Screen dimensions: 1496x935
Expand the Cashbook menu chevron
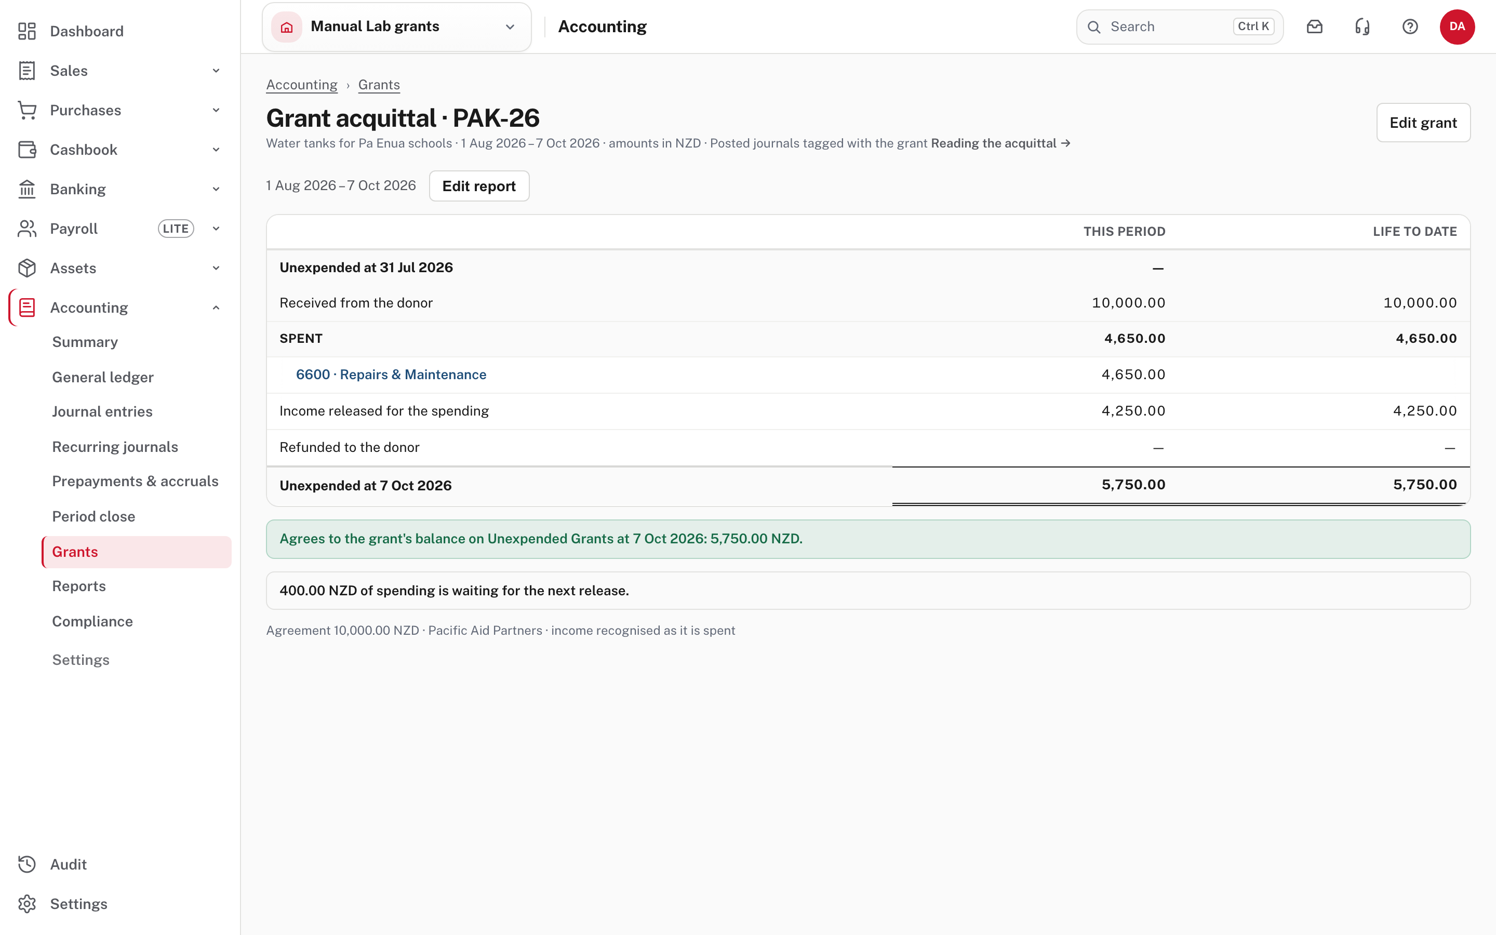pyautogui.click(x=216, y=150)
